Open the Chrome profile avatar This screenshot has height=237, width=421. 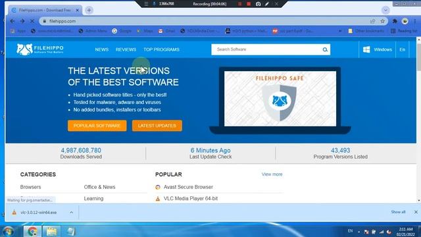pyautogui.click(x=405, y=21)
